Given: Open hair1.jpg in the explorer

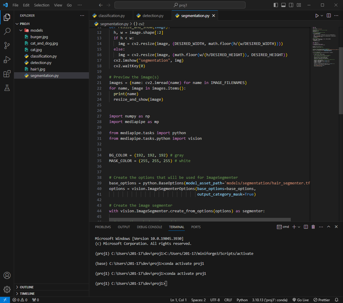Looking at the screenshot, I should tap(52, 69).
